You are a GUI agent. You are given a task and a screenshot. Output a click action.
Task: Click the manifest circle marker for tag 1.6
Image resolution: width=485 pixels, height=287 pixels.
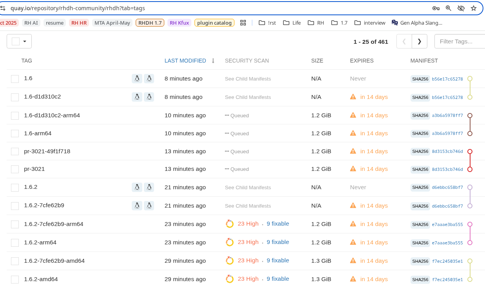click(x=470, y=79)
